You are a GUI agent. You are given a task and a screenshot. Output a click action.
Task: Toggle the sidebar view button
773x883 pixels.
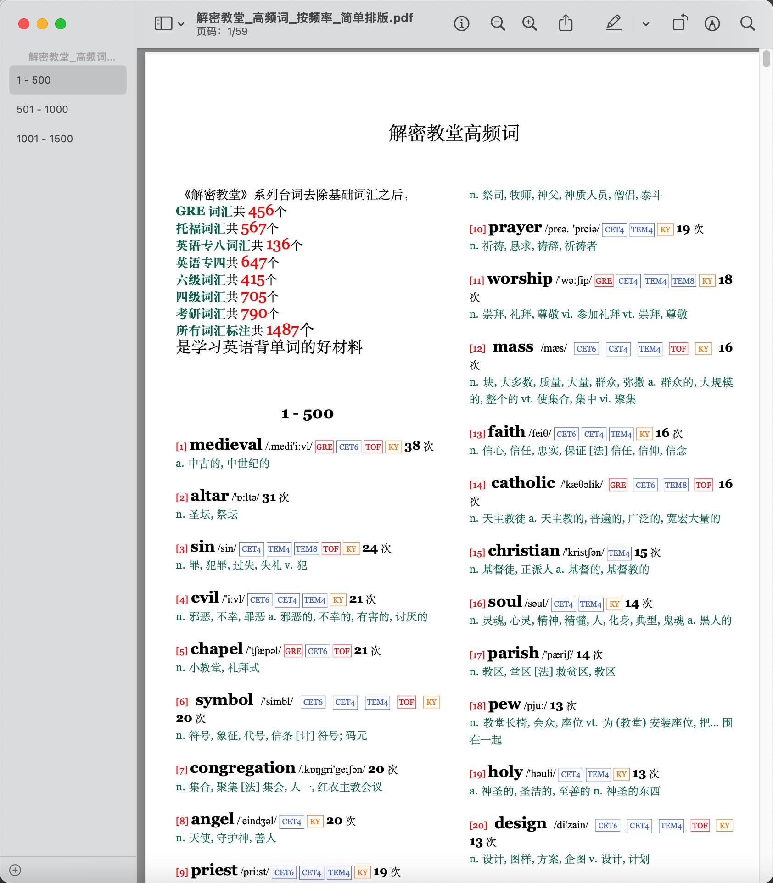click(163, 23)
